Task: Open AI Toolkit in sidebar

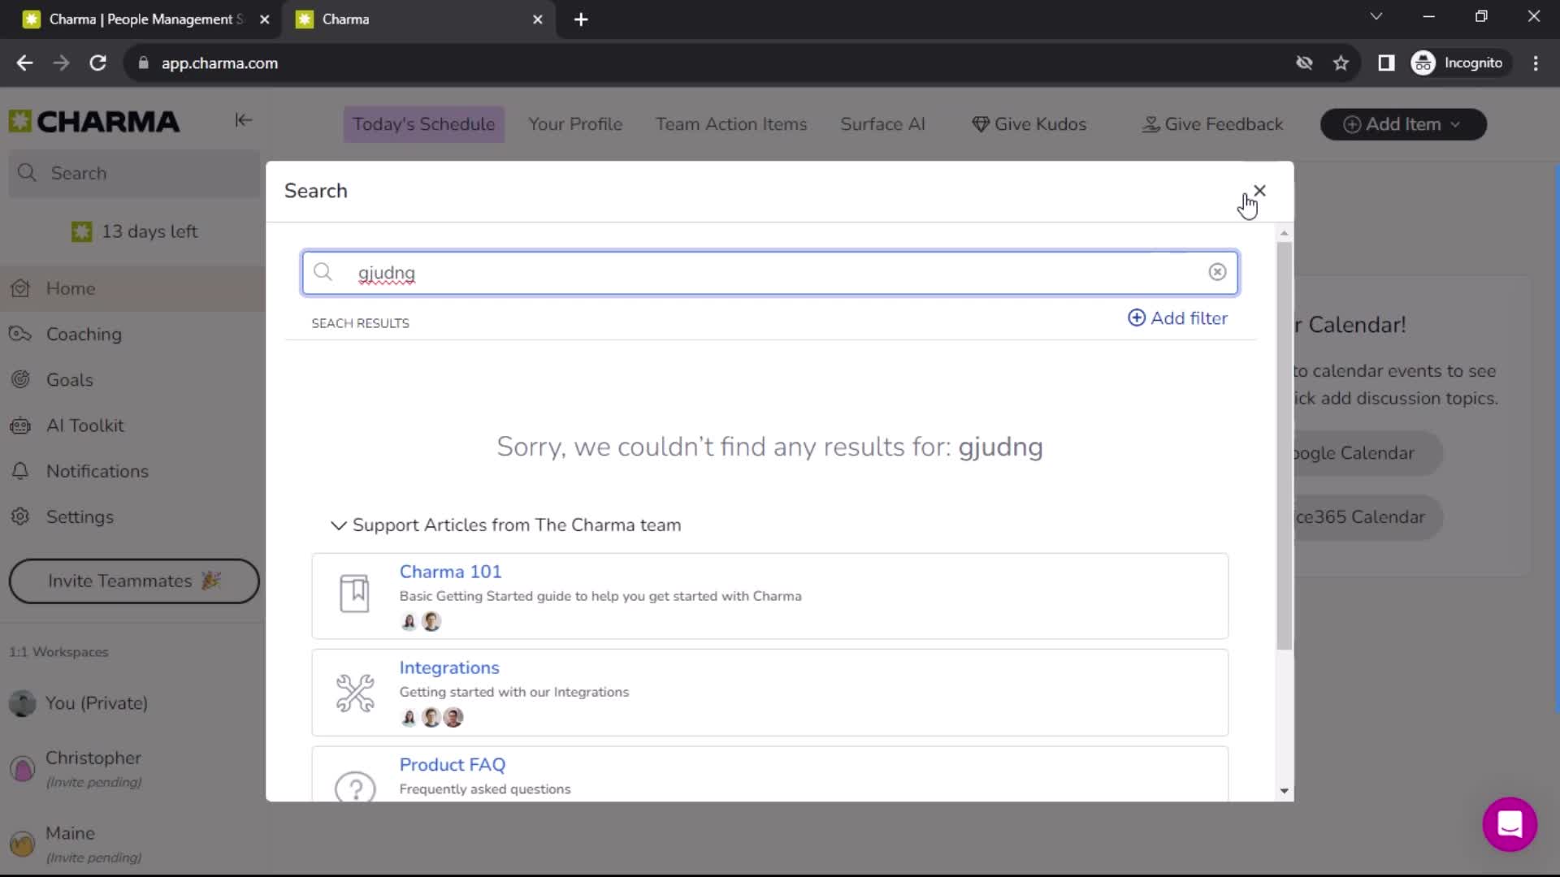Action: click(x=132, y=426)
